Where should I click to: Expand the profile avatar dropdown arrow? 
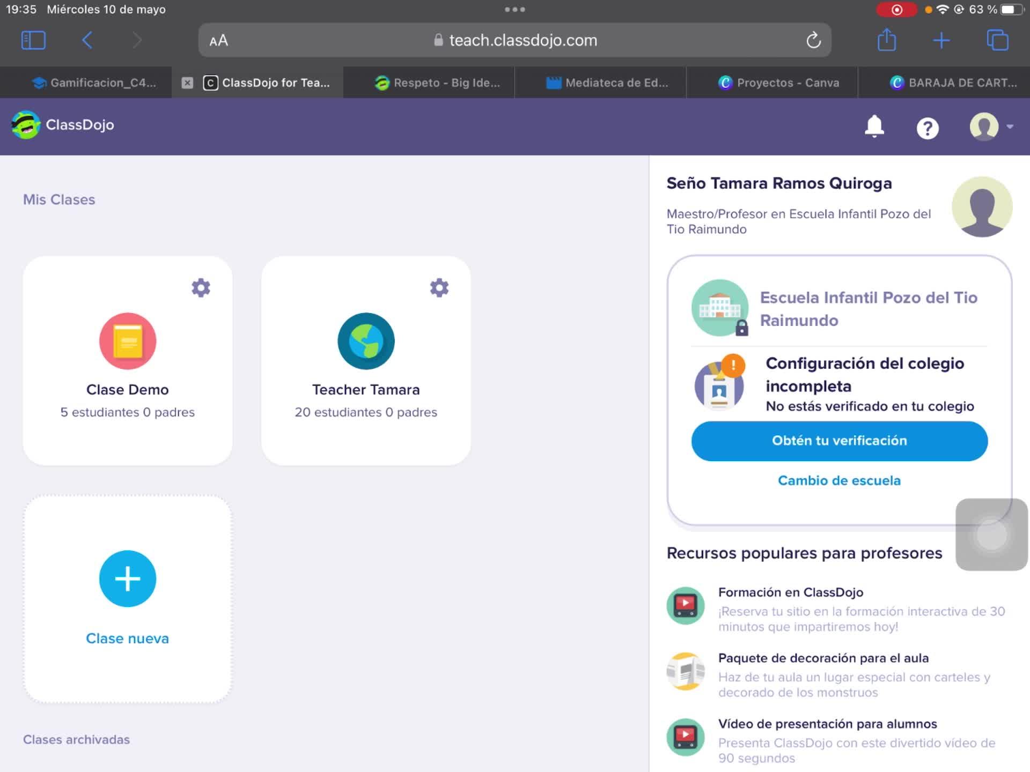click(x=1010, y=127)
